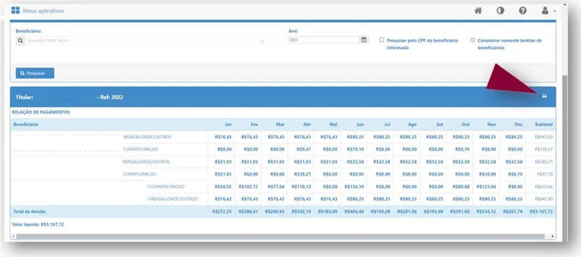Clear the Beneficiário field with the x

coord(262,42)
